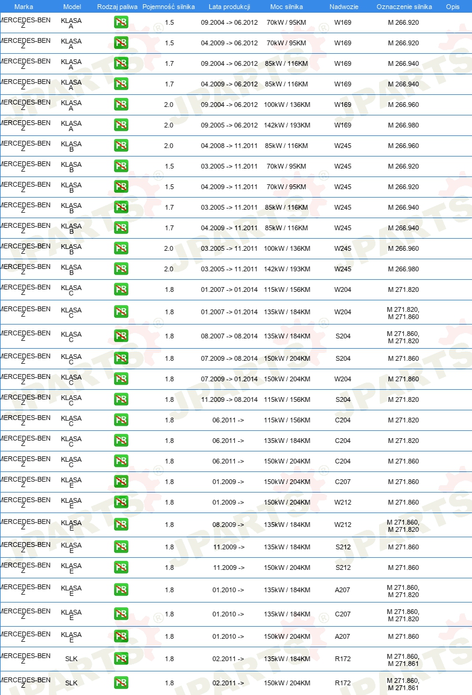Click the fuel icon in the W204 150kW / 204KM row
Image resolution: width=472 pixels, height=695 pixels.
pos(121,378)
